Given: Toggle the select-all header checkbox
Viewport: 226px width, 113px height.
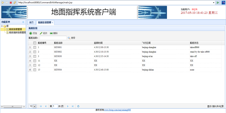Looking at the screenshot, I should click(35, 43).
